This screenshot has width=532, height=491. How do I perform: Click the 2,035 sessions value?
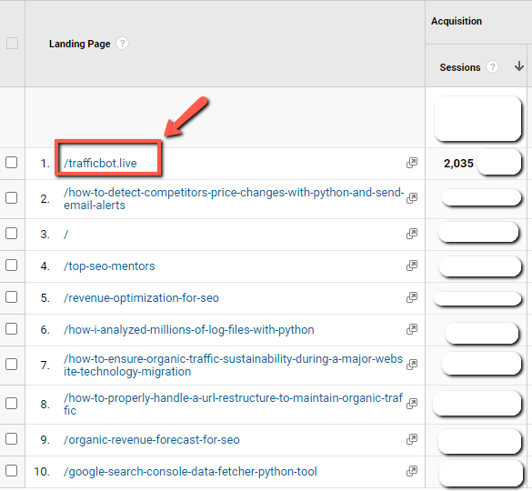point(458,164)
